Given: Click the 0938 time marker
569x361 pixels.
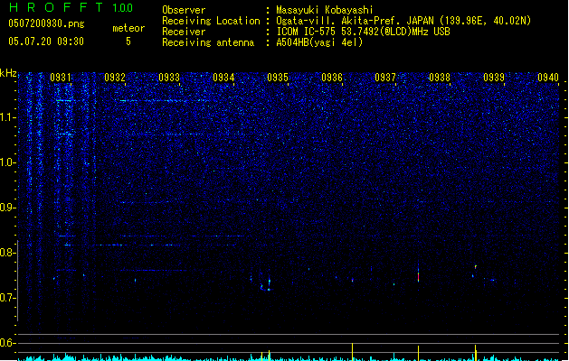Looking at the screenshot, I should click(x=440, y=78).
